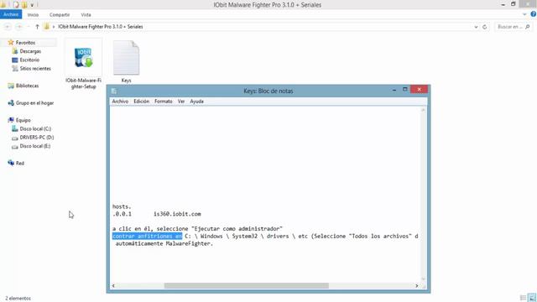Maximize the Notepad window
The image size is (537, 302).
pyautogui.click(x=404, y=90)
